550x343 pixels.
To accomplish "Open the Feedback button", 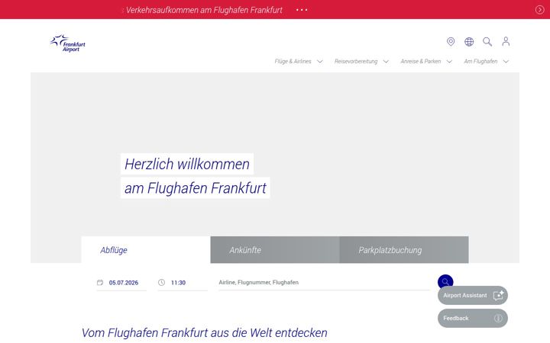I will pos(473,318).
